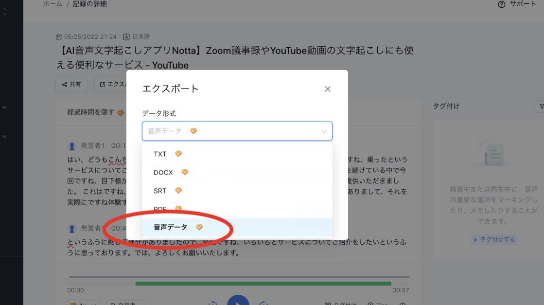Click the premium badge next to TXT
The width and height of the screenshot is (544, 305).
(178, 154)
